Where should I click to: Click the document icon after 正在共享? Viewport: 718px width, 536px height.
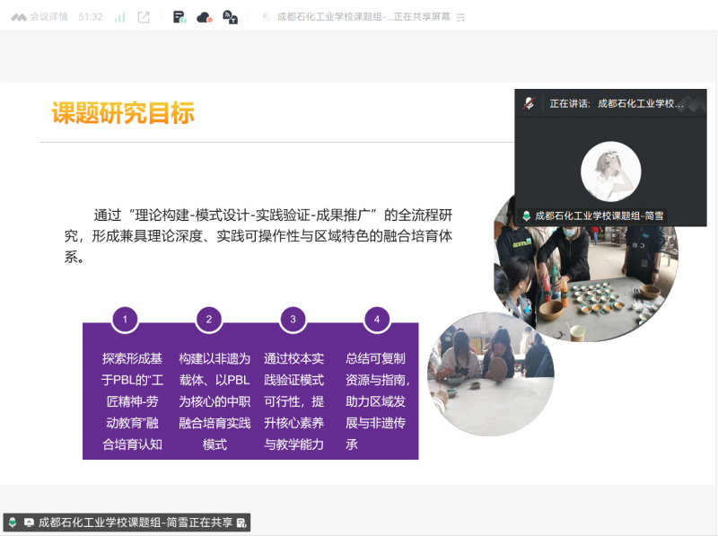click(241, 522)
